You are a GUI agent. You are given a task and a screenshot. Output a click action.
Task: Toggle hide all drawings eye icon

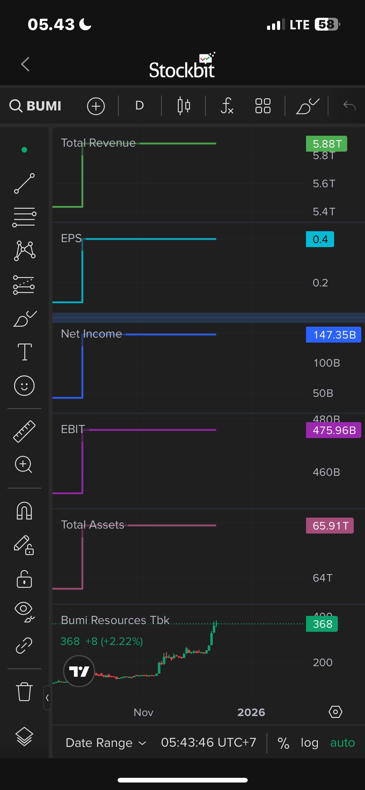tap(24, 612)
